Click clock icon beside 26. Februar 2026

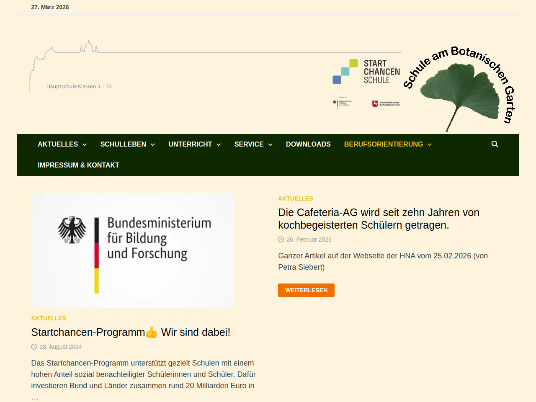281,240
